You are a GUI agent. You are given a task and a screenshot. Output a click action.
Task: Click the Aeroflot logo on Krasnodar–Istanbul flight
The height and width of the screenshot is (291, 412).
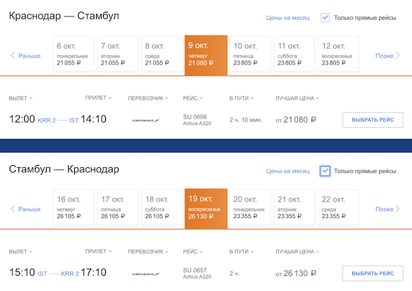coord(145,120)
